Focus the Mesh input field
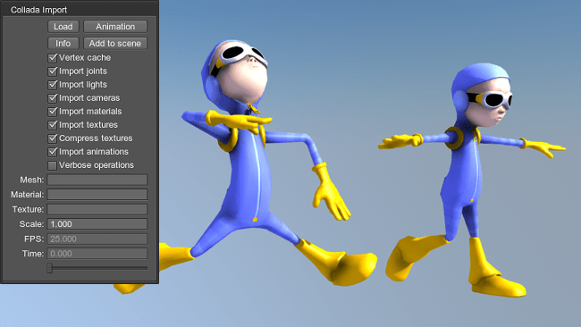Screen dimensions: 581x327 point(97,180)
